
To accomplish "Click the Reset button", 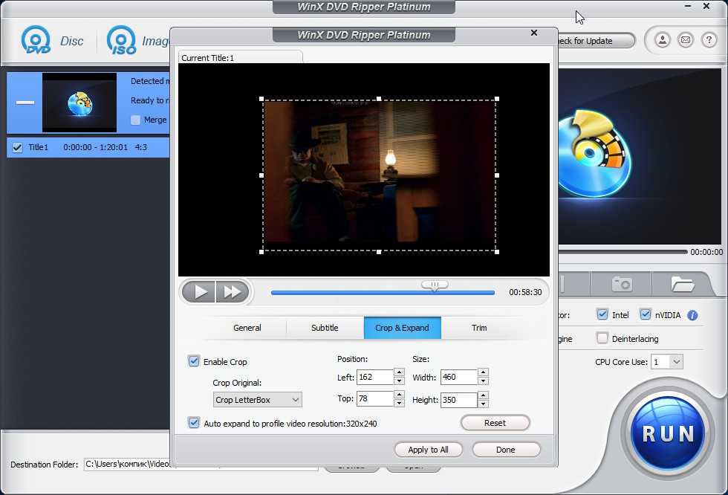I will (x=495, y=423).
